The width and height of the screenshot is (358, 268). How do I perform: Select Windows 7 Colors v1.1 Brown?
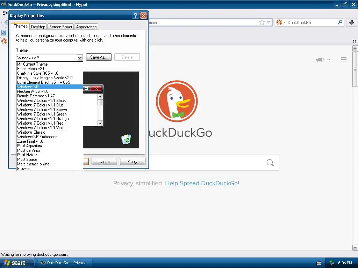pos(50,110)
